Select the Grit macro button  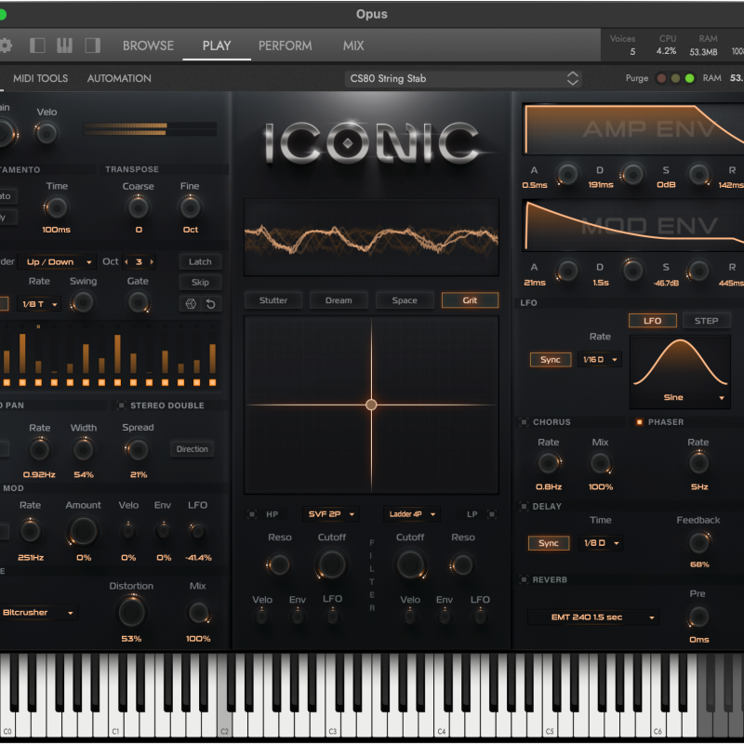click(470, 300)
